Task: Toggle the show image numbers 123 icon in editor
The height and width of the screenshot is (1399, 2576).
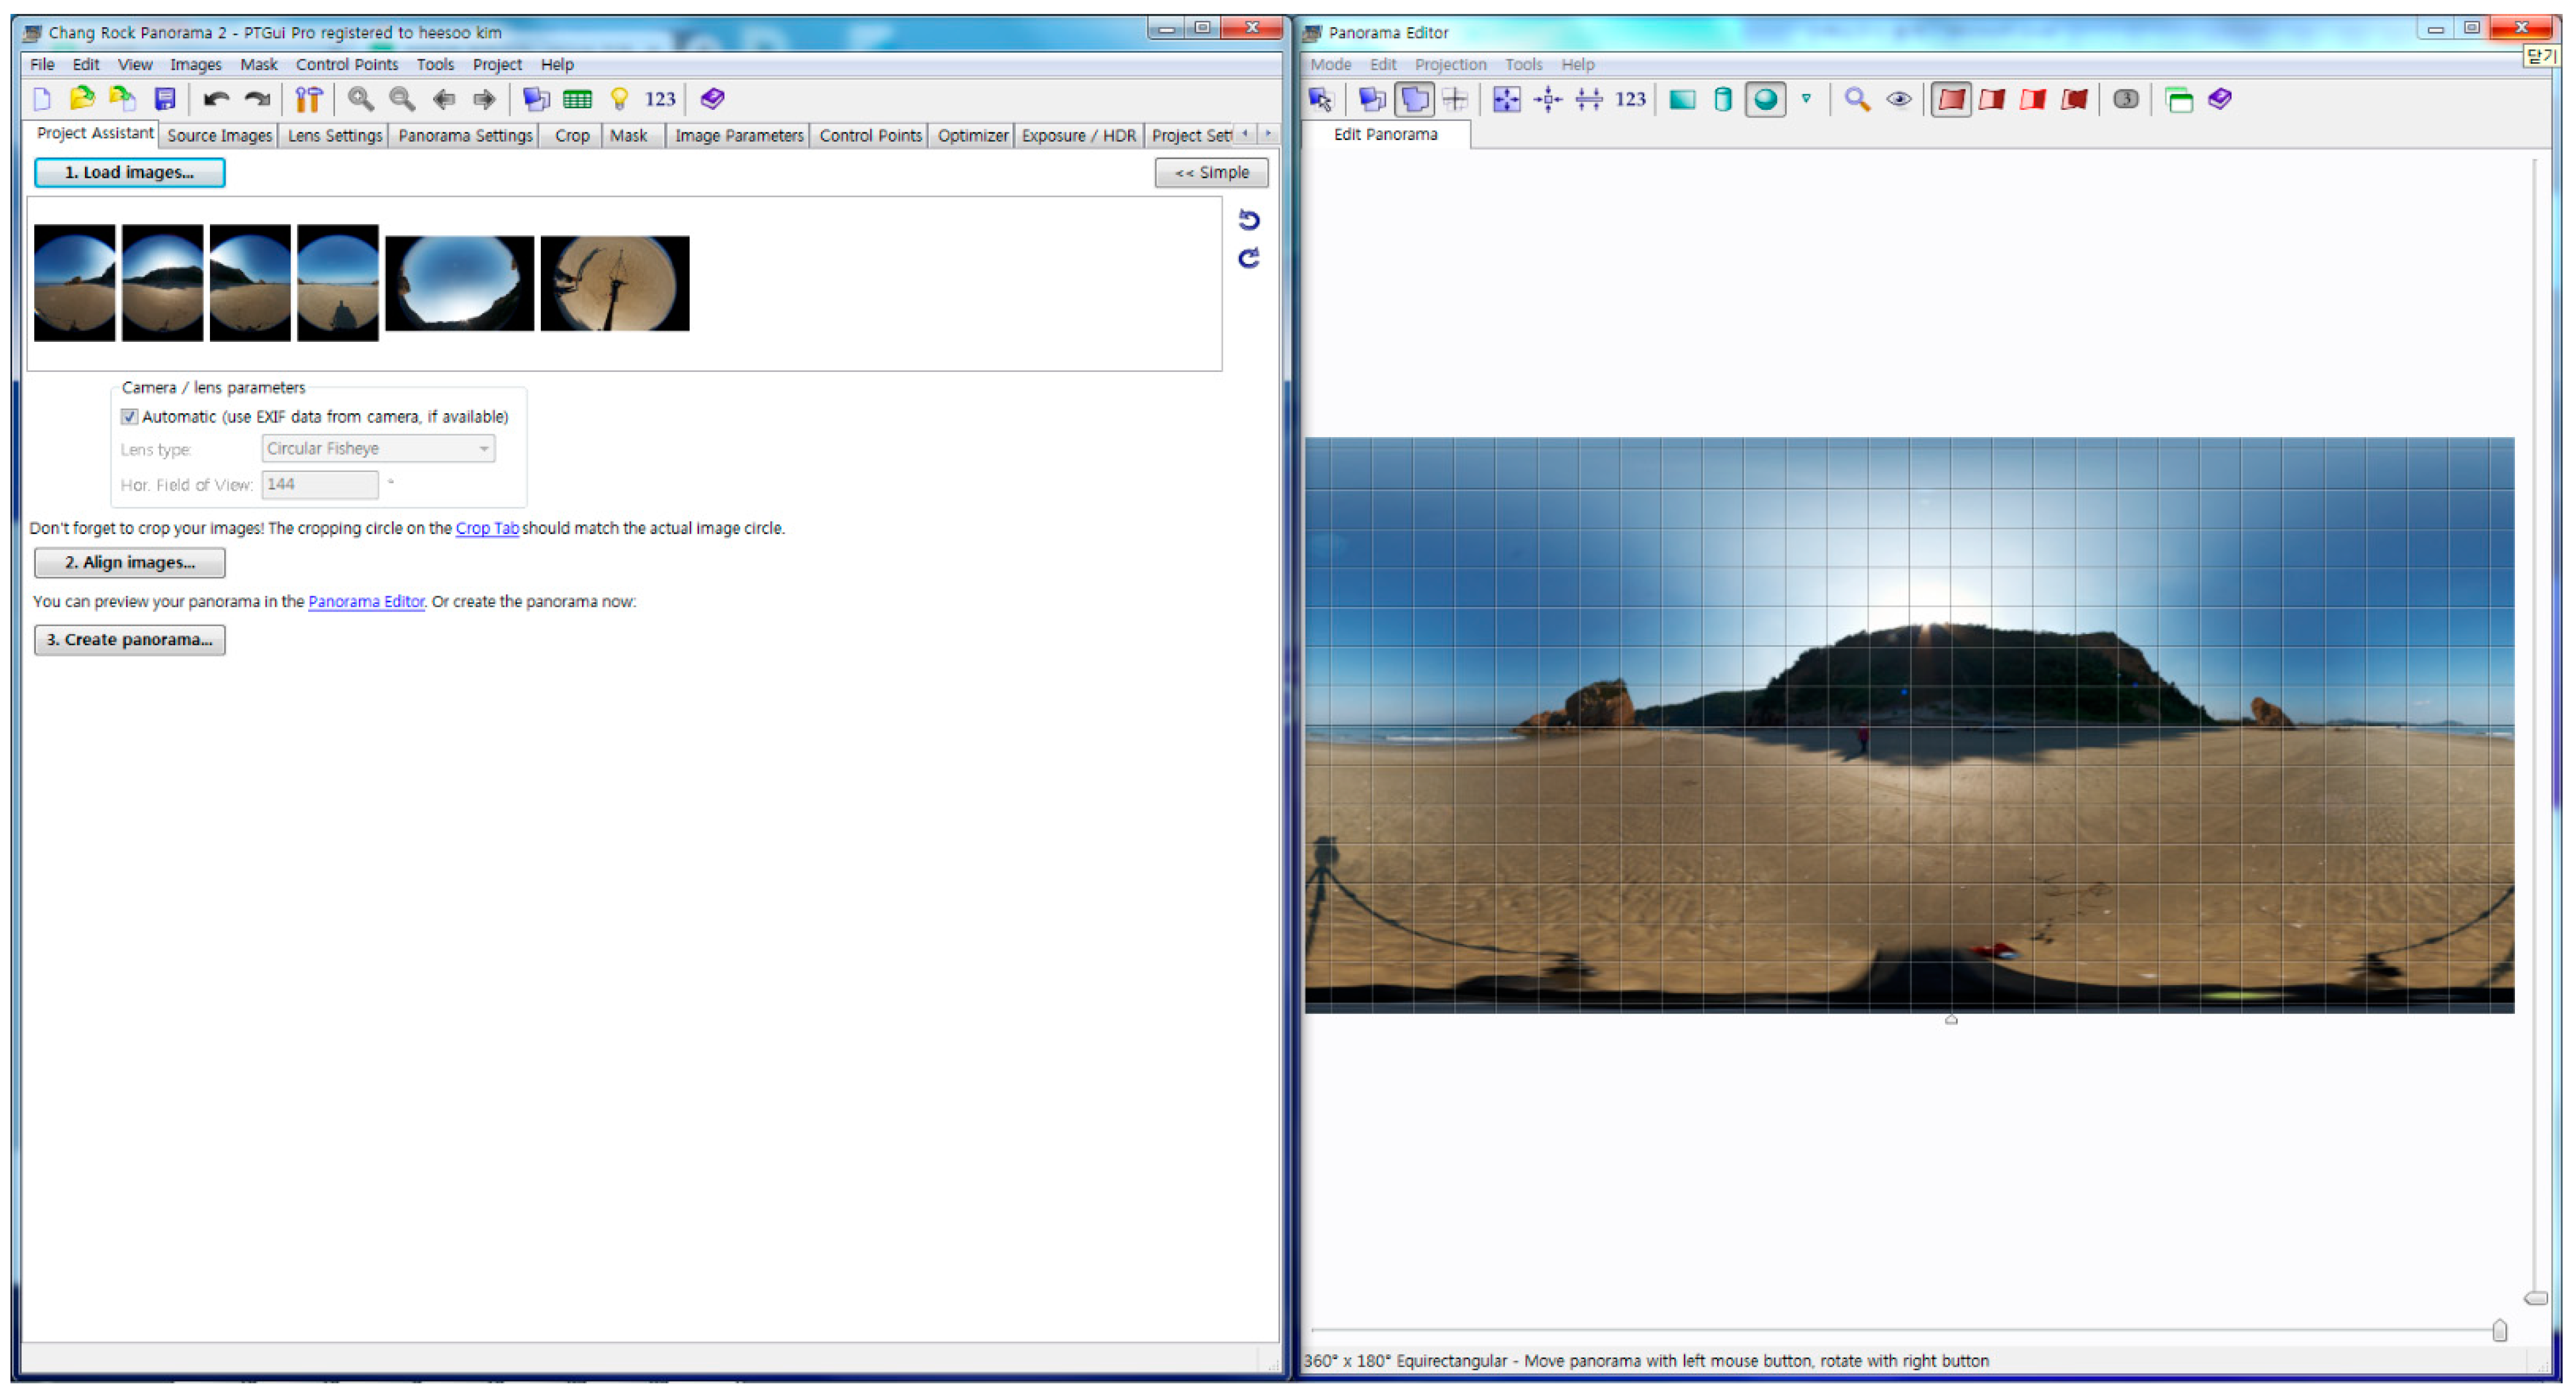Action: tap(1630, 99)
